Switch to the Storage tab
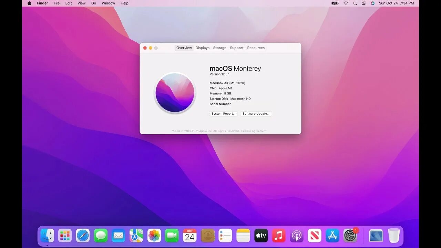This screenshot has width=441, height=248. [220, 48]
